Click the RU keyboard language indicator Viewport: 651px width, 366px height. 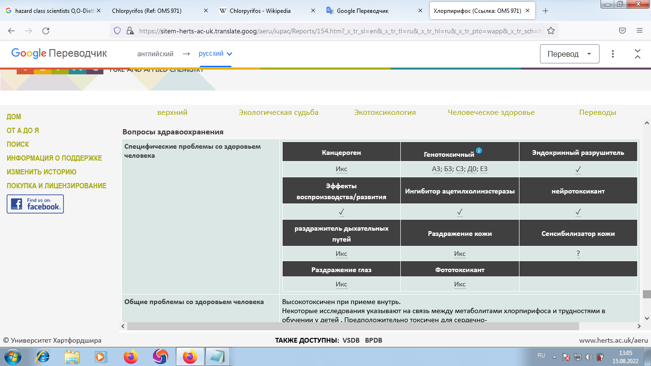pos(541,356)
